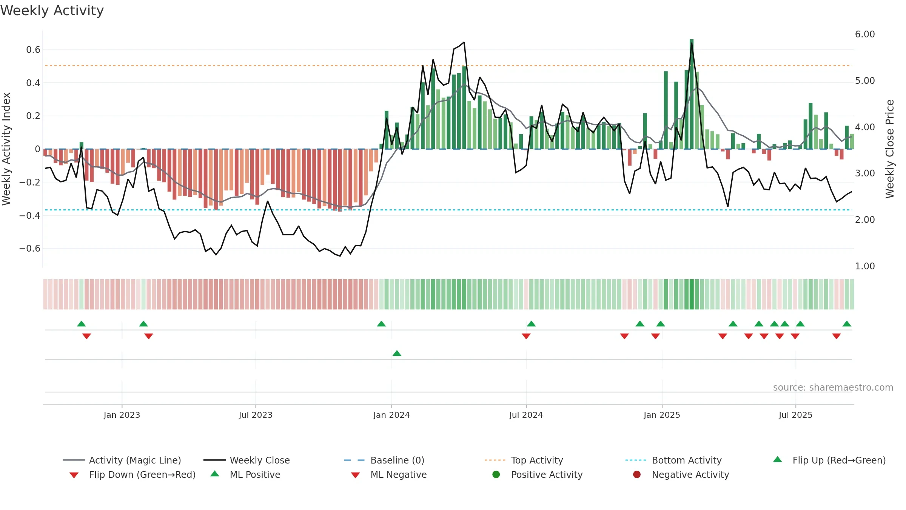The width and height of the screenshot is (906, 510).
Task: Click the darkest green heatmap strip cell
Action: 692,294
